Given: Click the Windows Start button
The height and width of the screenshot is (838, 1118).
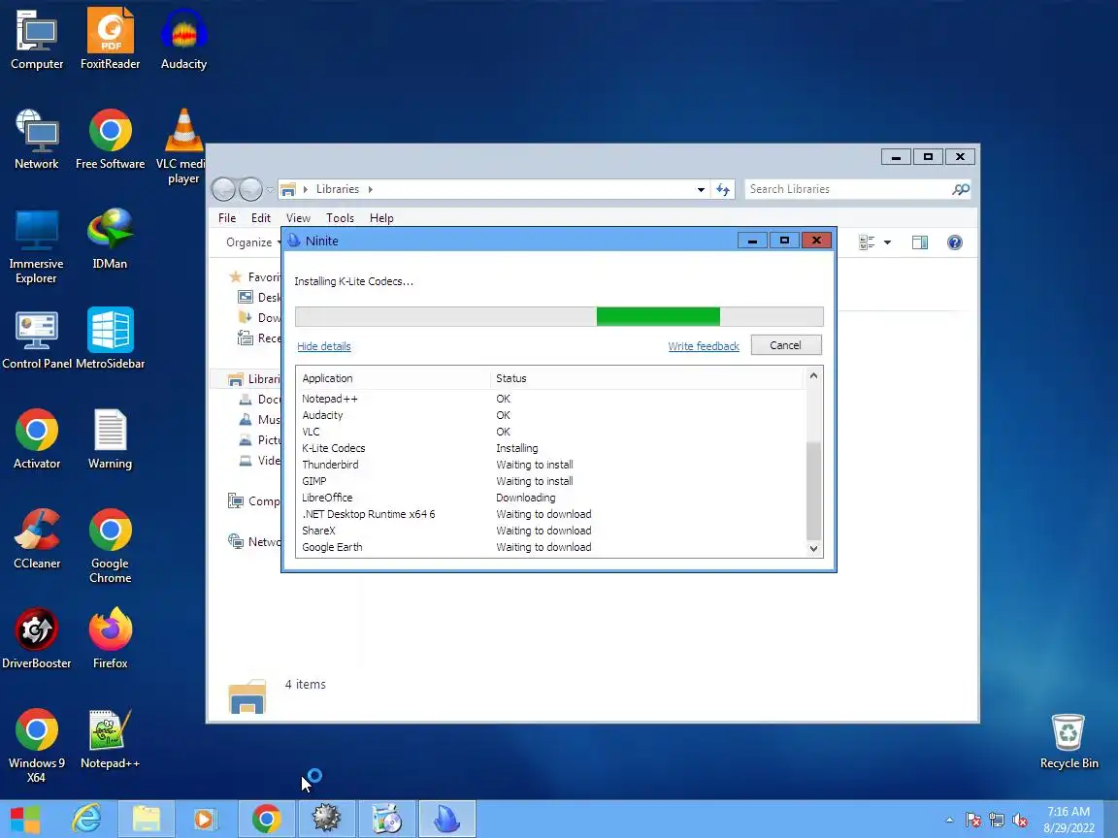Looking at the screenshot, I should tap(25, 820).
